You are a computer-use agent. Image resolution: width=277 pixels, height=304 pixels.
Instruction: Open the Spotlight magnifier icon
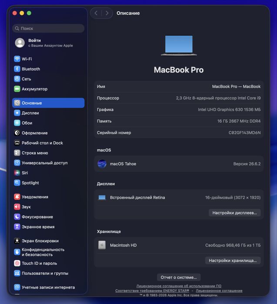[17, 183]
